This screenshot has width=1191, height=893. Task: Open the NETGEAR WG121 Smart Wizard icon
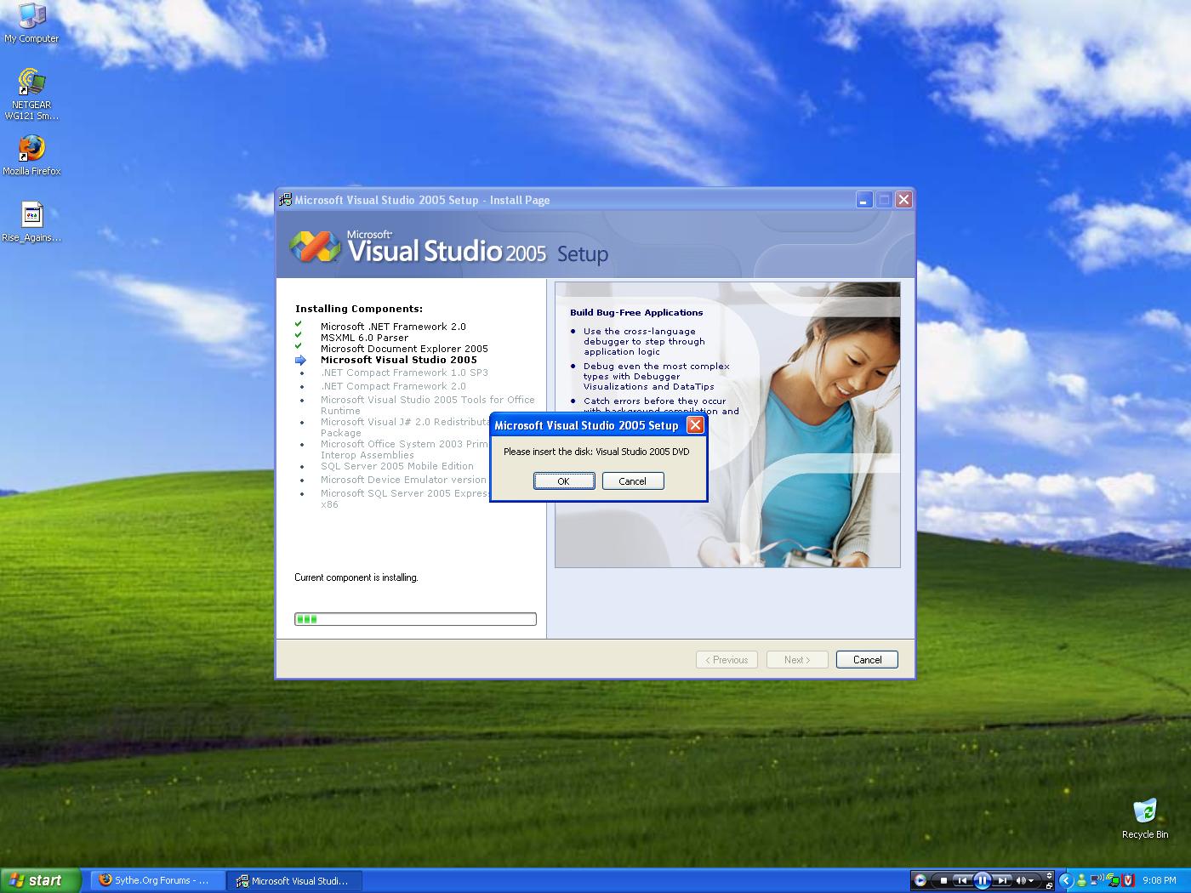31,94
